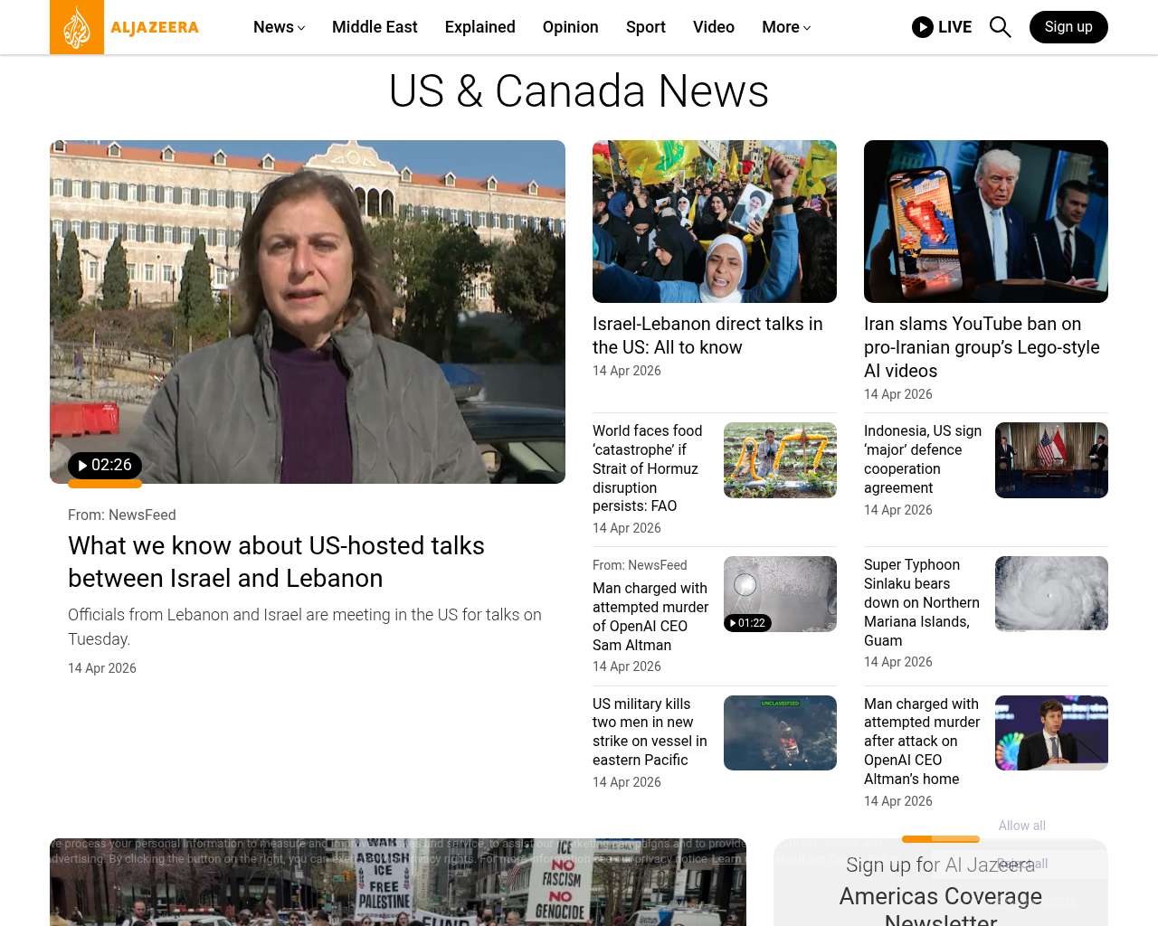This screenshot has width=1158, height=926.
Task: Play the 02:26 Israel-Lebanon talks video
Action: click(105, 466)
